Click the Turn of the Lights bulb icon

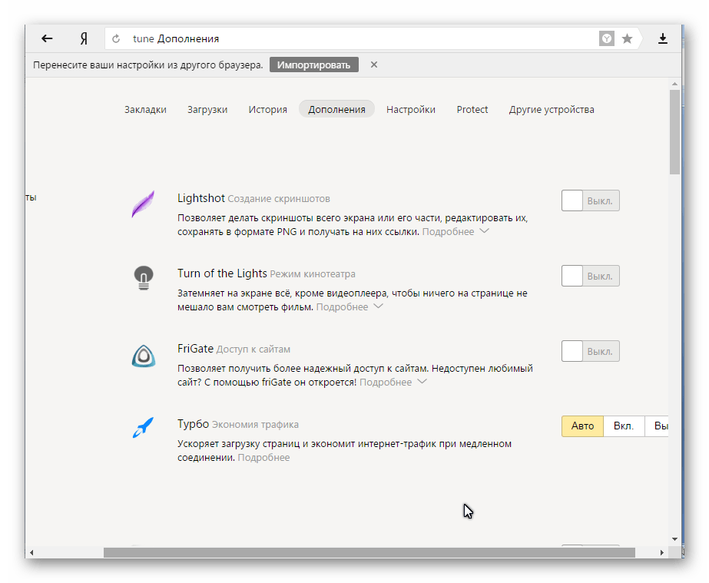[144, 278]
